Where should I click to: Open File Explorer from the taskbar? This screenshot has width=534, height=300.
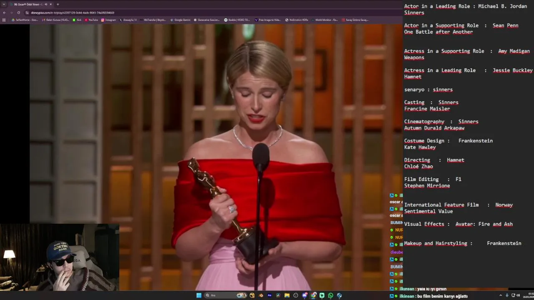(287, 295)
